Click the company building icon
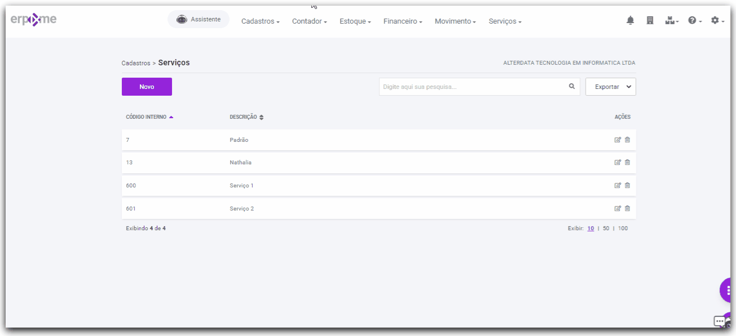This screenshot has width=736, height=336. click(650, 21)
